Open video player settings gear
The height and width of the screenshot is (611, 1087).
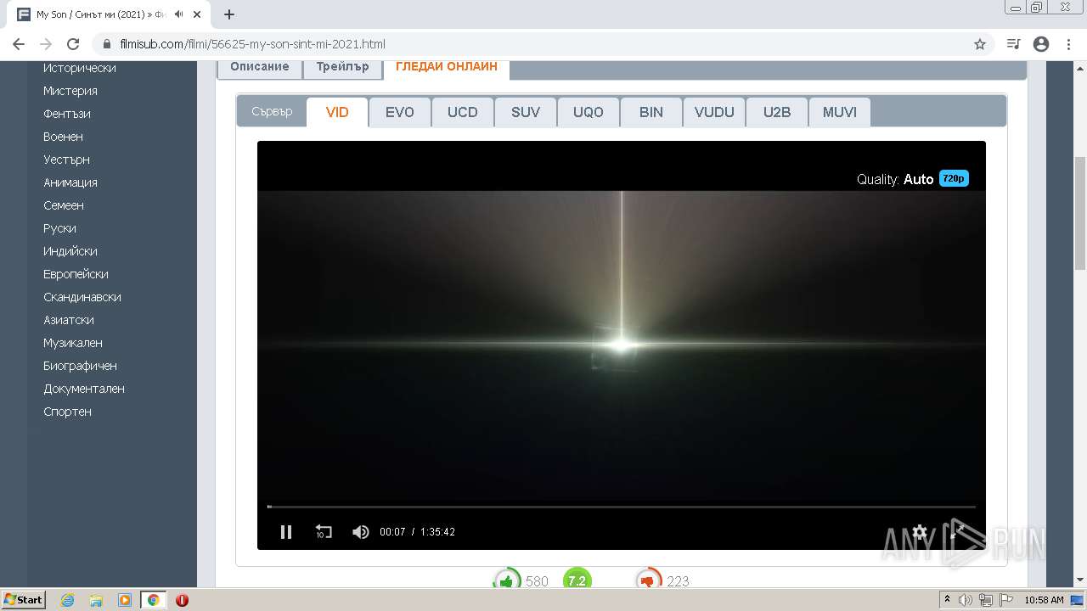(920, 532)
